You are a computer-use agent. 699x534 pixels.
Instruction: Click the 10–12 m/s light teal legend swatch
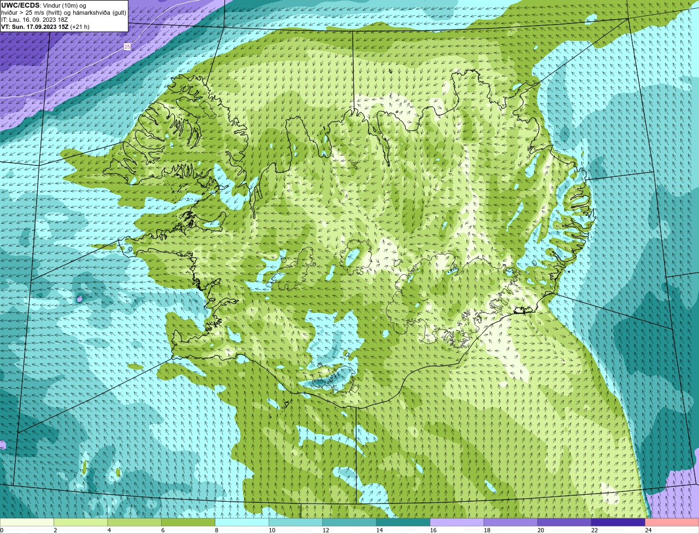tap(296, 522)
